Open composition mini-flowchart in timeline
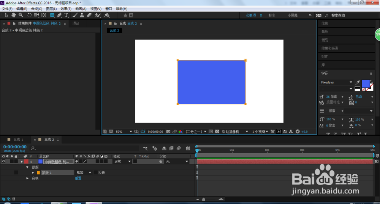380x204 pixels. coord(145,148)
